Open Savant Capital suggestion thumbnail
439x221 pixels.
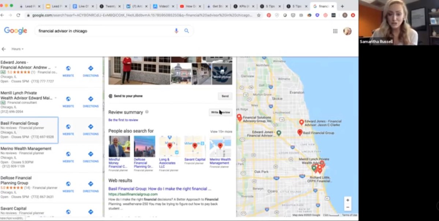click(195, 146)
